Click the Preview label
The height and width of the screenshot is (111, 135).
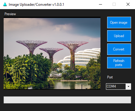point(10,14)
